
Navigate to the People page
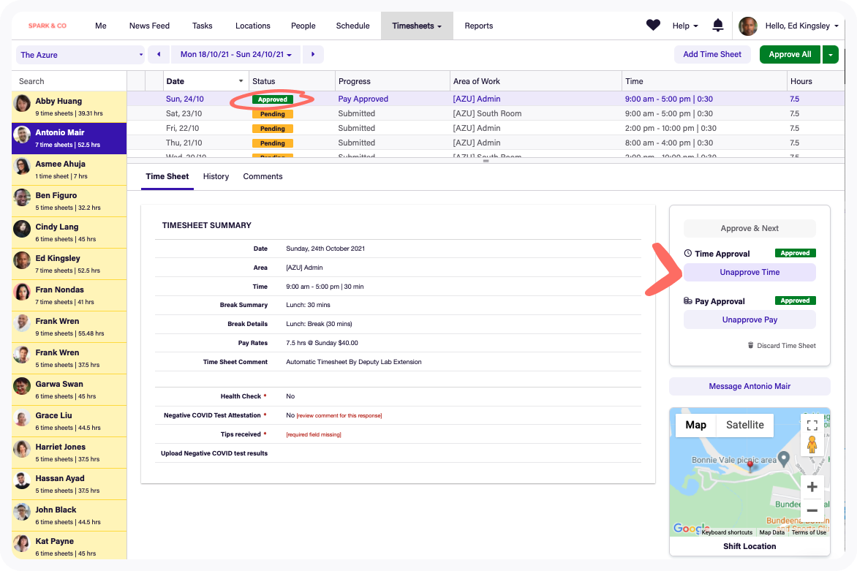[x=303, y=26]
